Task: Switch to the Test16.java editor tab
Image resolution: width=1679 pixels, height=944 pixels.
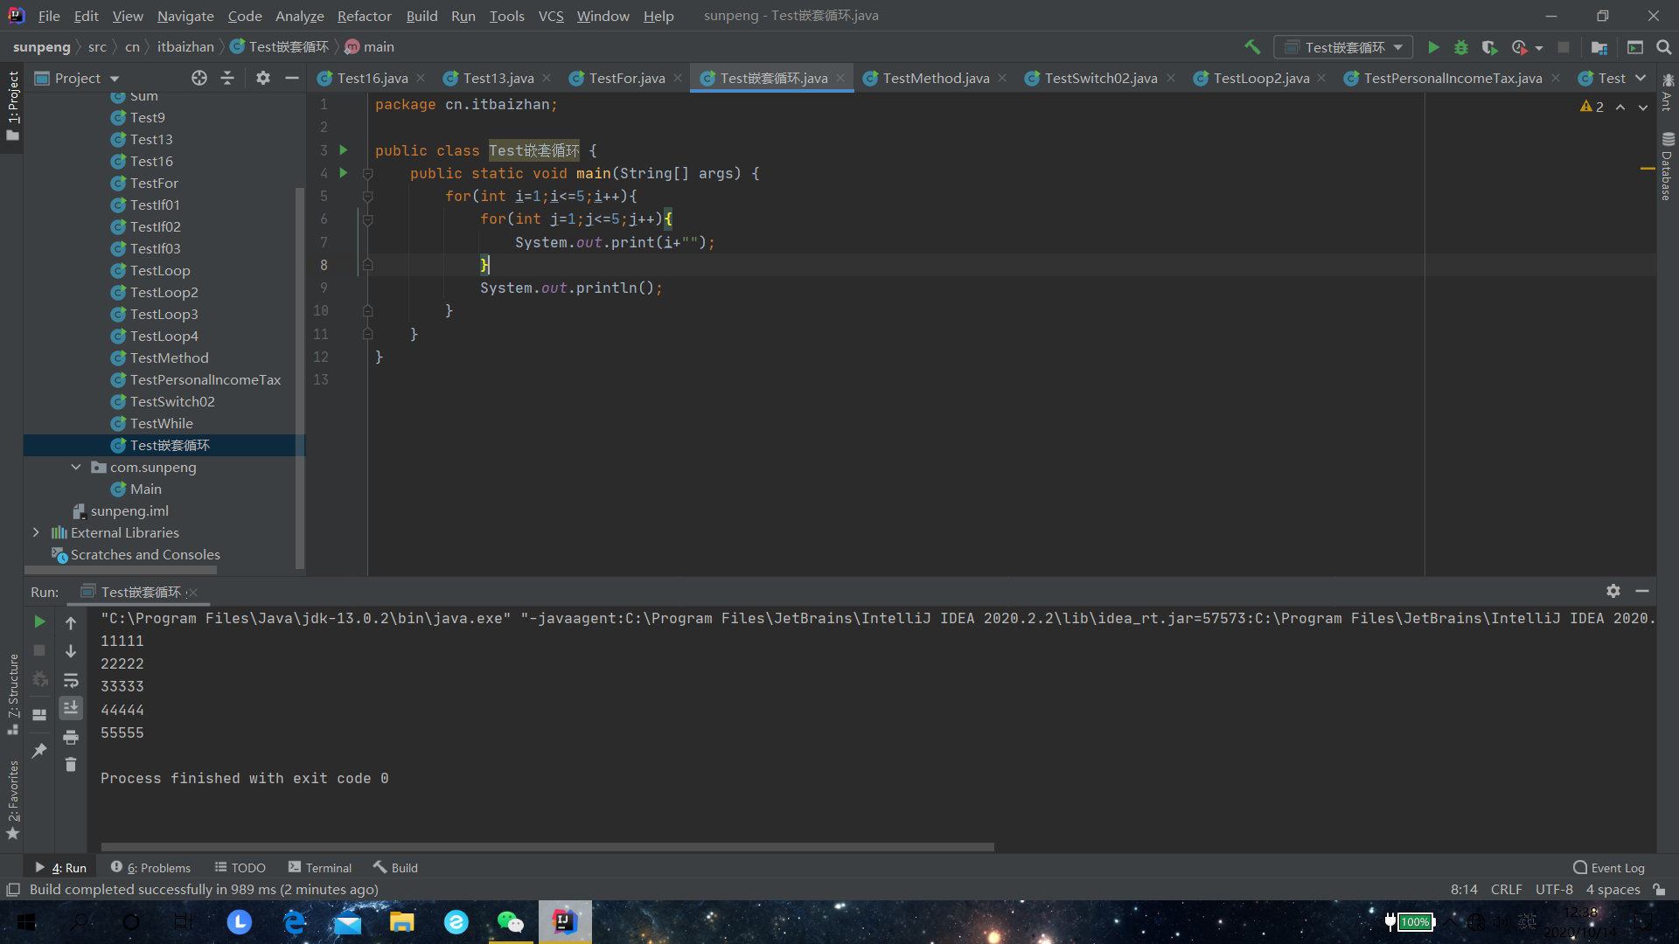Action: [373, 78]
